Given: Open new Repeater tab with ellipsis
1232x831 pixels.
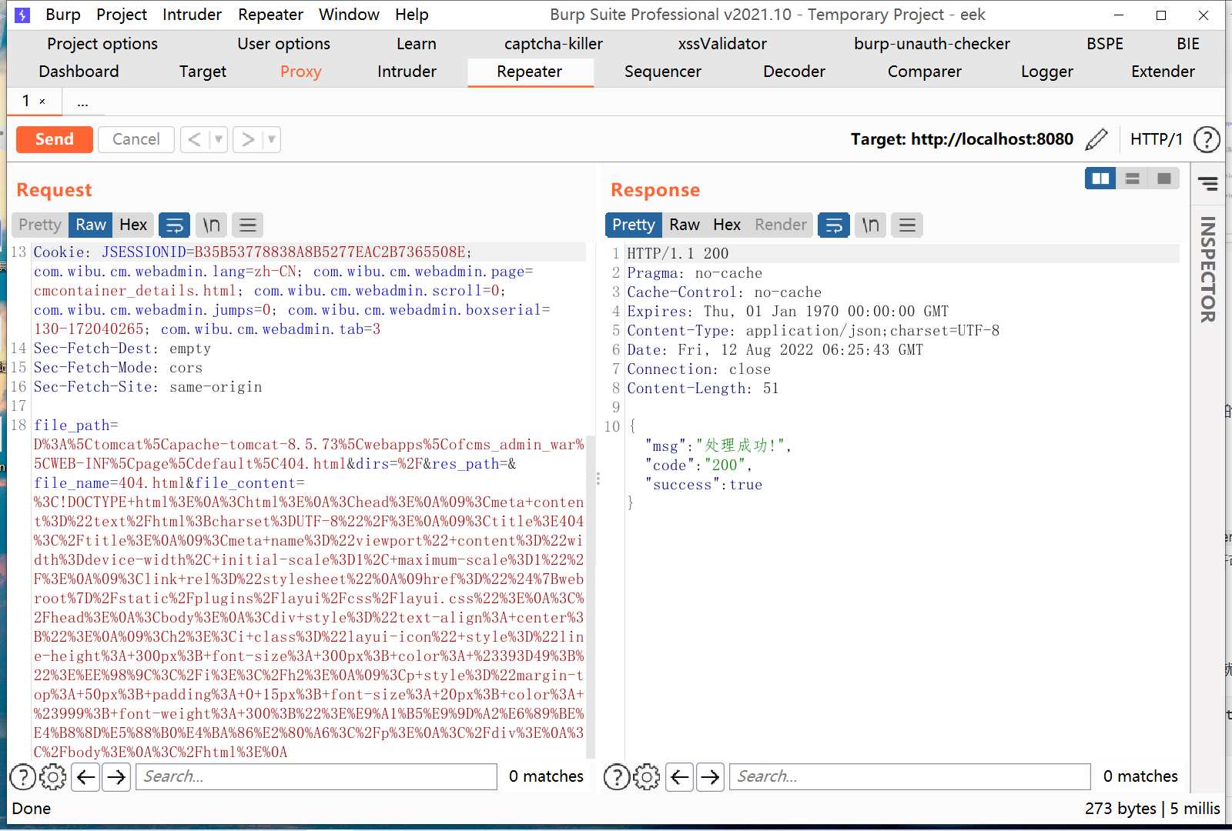Looking at the screenshot, I should [82, 102].
